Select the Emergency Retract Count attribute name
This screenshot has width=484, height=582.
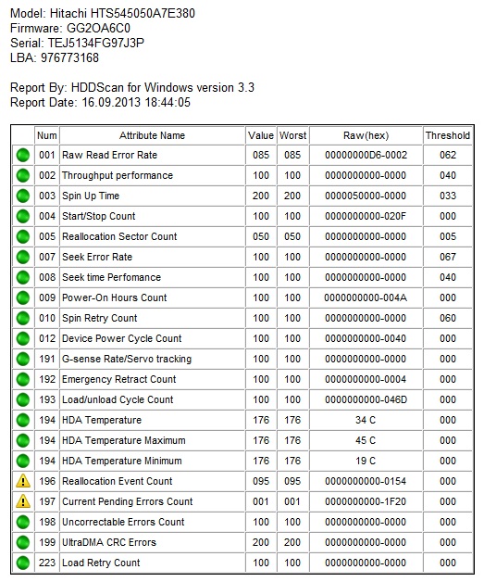click(119, 379)
